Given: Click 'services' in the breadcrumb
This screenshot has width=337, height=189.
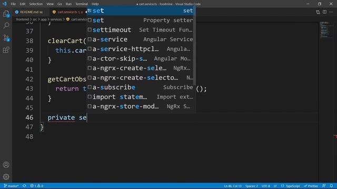Looking at the screenshot, I should [x=56, y=19].
